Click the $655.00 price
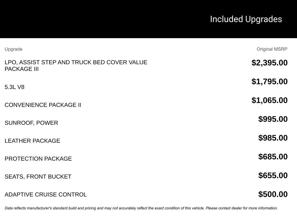This screenshot has height=222, width=297. 273,175
